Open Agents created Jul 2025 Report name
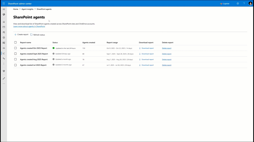 33,65
